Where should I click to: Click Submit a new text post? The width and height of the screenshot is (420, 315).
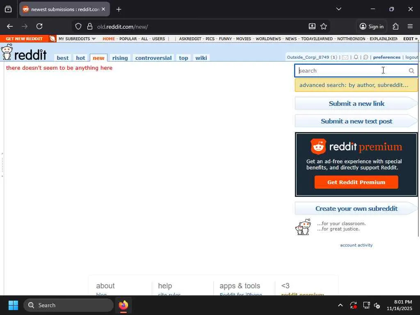click(356, 121)
